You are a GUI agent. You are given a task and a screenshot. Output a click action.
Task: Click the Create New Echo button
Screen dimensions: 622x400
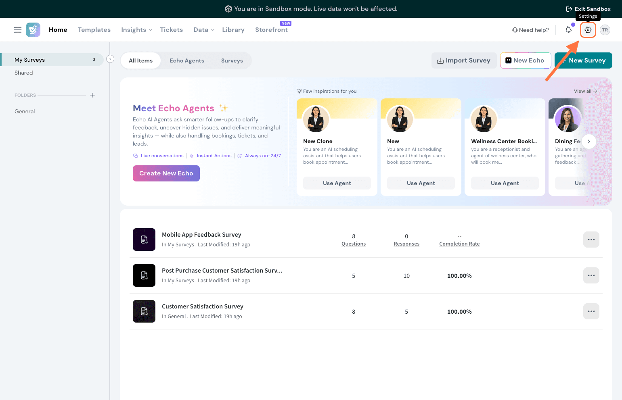(166, 173)
